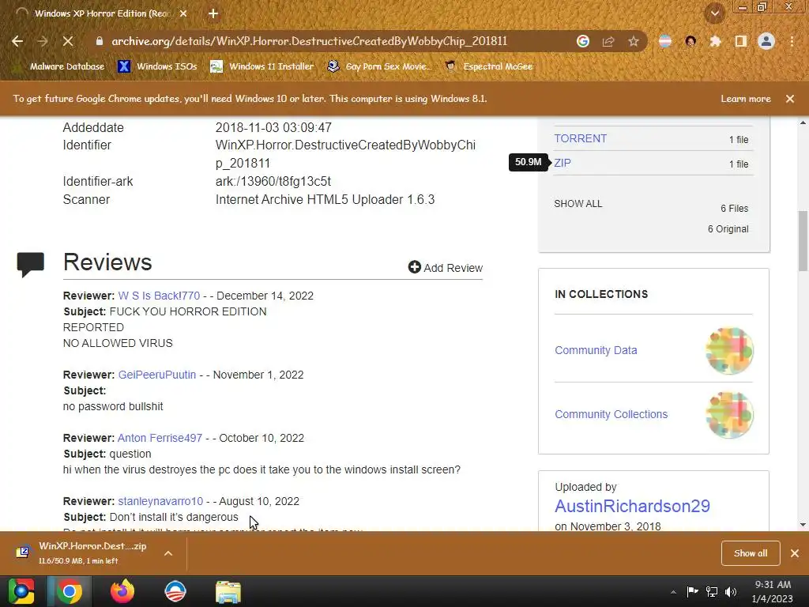The image size is (809, 607).
Task: Click the Reviews speech bubble icon
Action: tap(31, 264)
